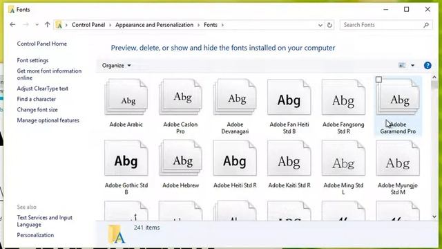Select the Adobe Gothic Std B font icon
The width and height of the screenshot is (442, 249).
pos(126,158)
